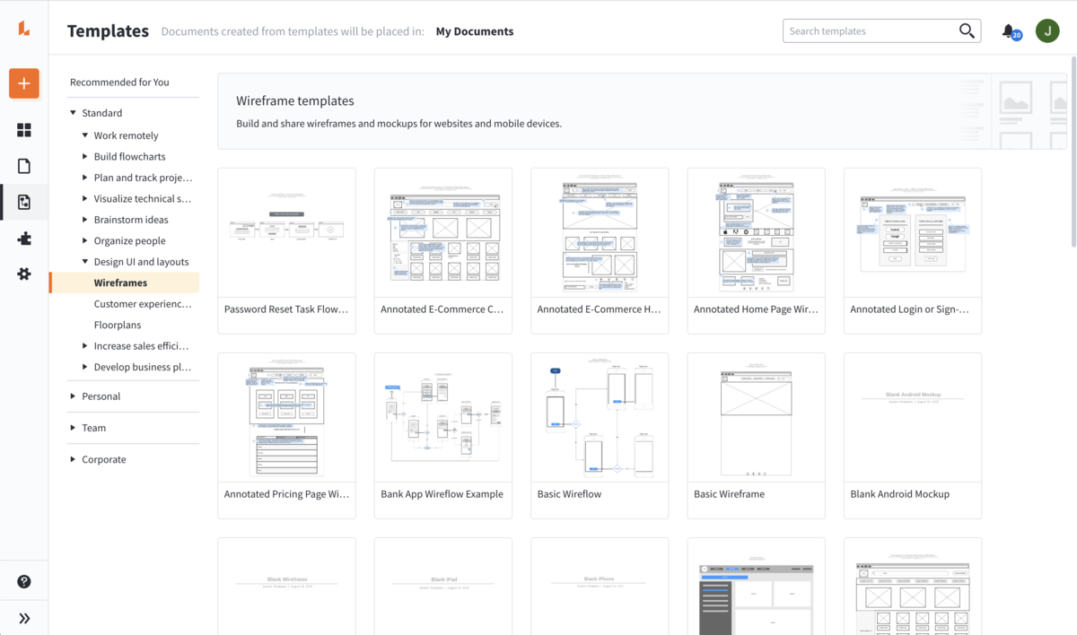1077x635 pixels.
Task: Click Recommended for You
Action: pyautogui.click(x=118, y=82)
